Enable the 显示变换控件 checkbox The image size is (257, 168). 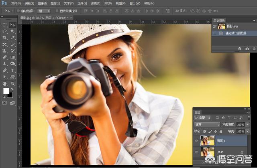pos(57,11)
